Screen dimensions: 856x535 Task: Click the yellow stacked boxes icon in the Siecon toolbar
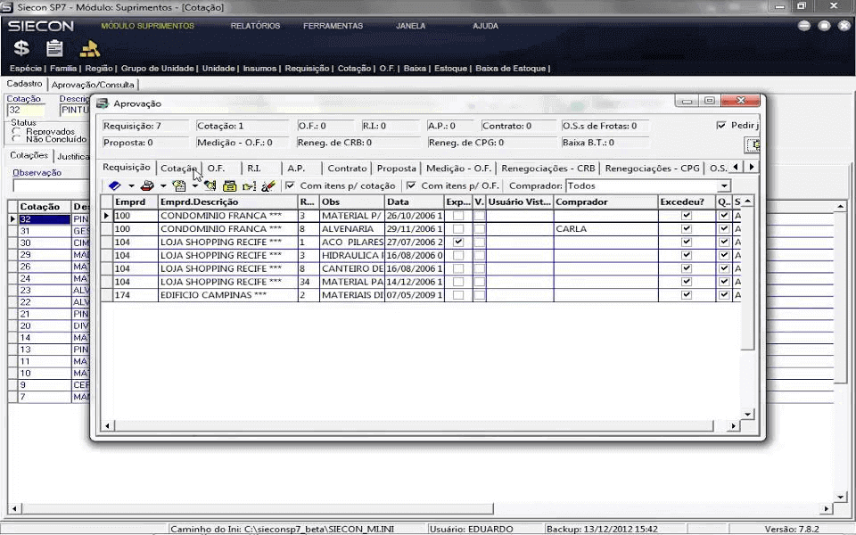click(90, 48)
